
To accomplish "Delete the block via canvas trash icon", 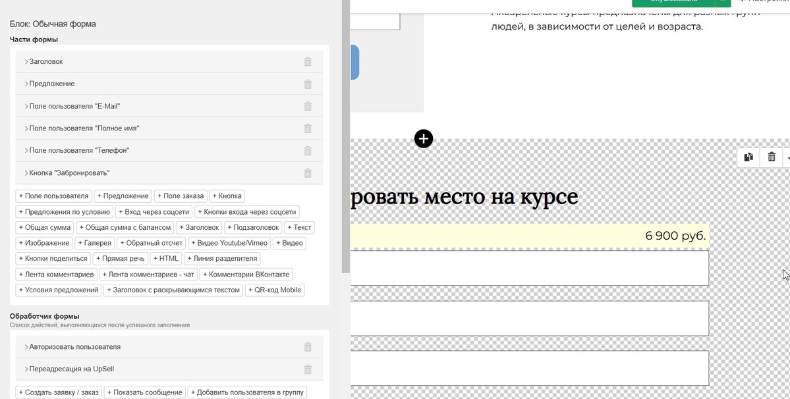I will (772, 157).
